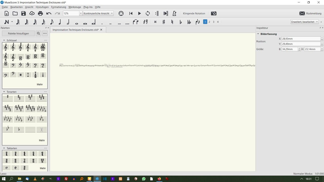Toggle pan score during playback
Screen dimensions: 324x182
[166, 13]
